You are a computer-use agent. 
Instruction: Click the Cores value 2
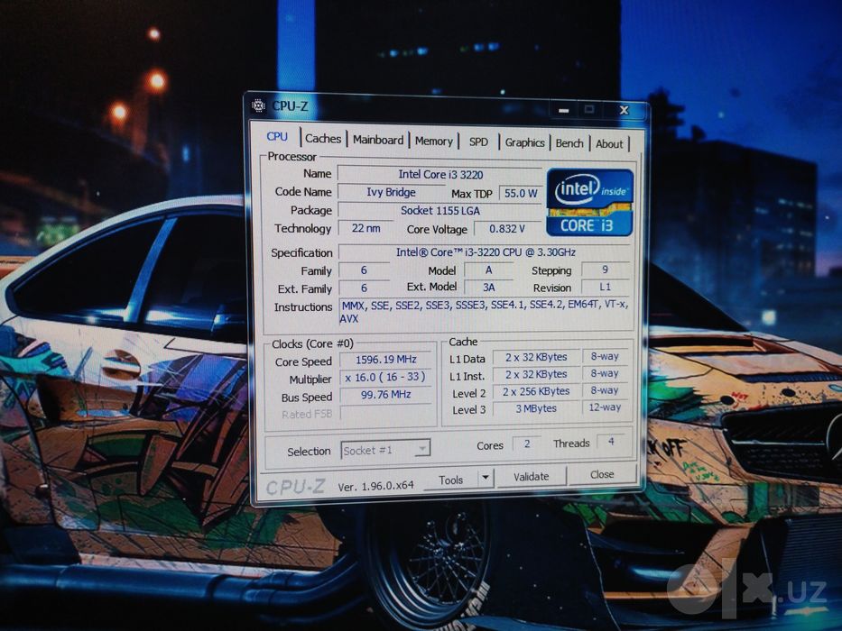[527, 444]
